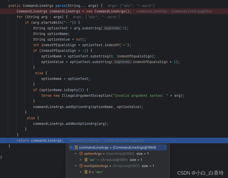228x178 pixels.
Task: Click the optionArgs field icon
Action: coord(81,154)
